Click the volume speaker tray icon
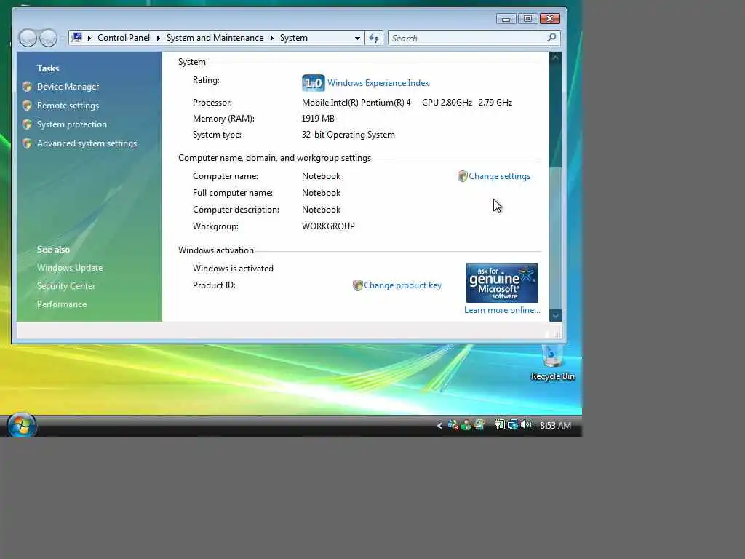This screenshot has width=745, height=559. (x=526, y=424)
